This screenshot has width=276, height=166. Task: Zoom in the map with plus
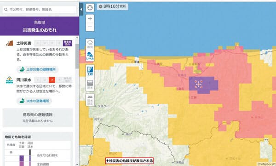[x=90, y=19]
